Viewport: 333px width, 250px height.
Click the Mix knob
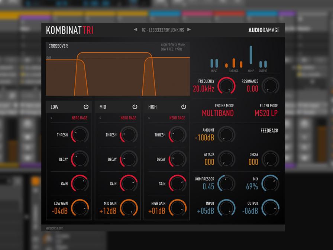(270, 182)
